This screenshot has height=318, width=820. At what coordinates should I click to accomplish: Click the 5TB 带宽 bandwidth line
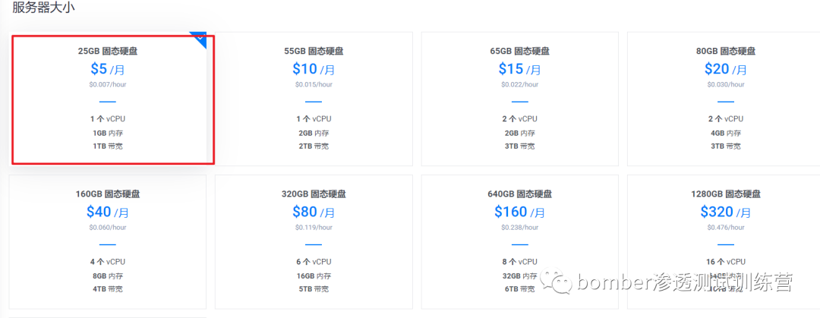[x=314, y=288]
